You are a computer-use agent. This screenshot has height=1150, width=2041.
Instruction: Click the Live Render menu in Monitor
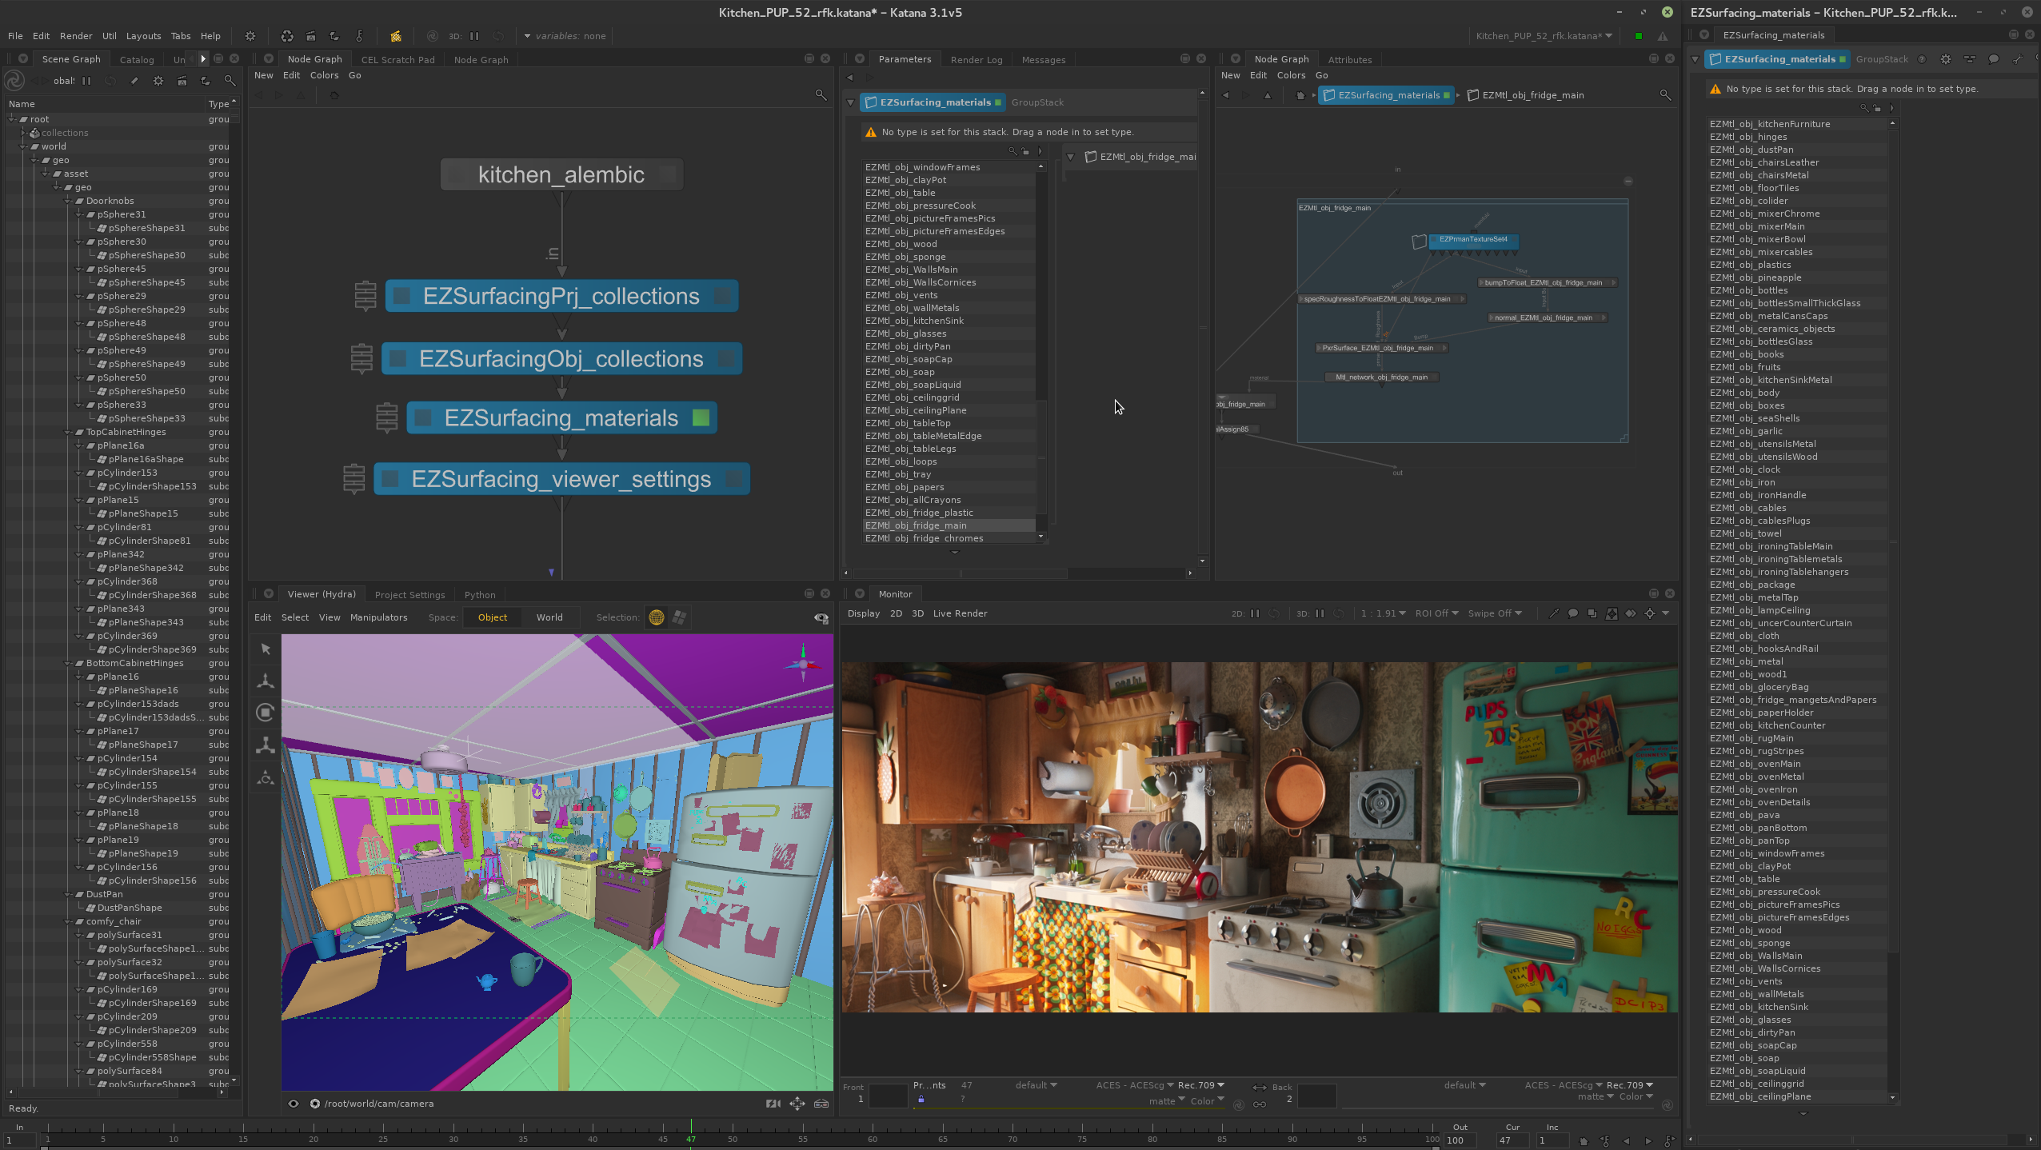[960, 613]
